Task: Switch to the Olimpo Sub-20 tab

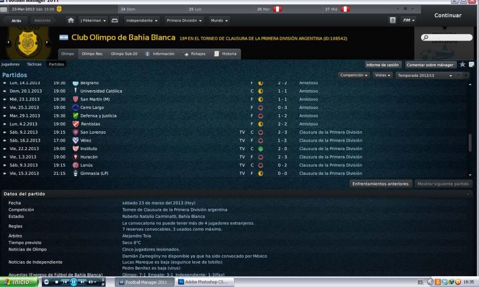Action: tap(124, 54)
